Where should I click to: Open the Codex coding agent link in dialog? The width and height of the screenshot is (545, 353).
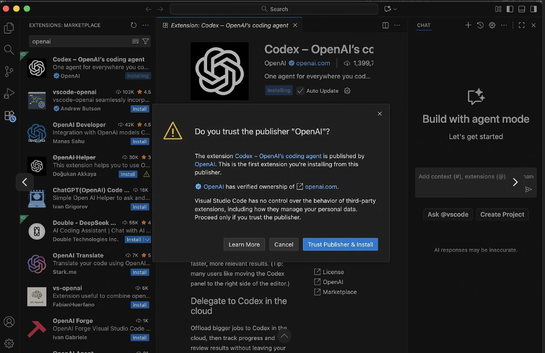tap(278, 156)
